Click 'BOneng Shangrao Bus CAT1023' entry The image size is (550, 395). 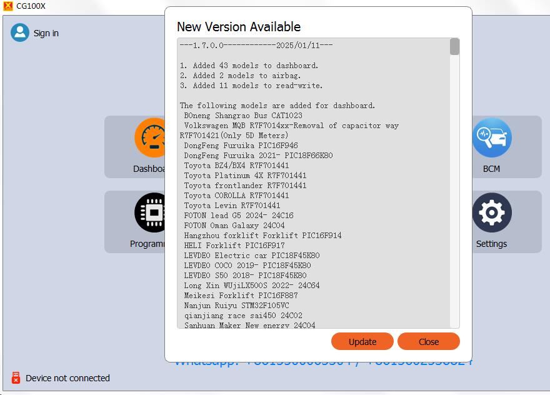(x=243, y=116)
